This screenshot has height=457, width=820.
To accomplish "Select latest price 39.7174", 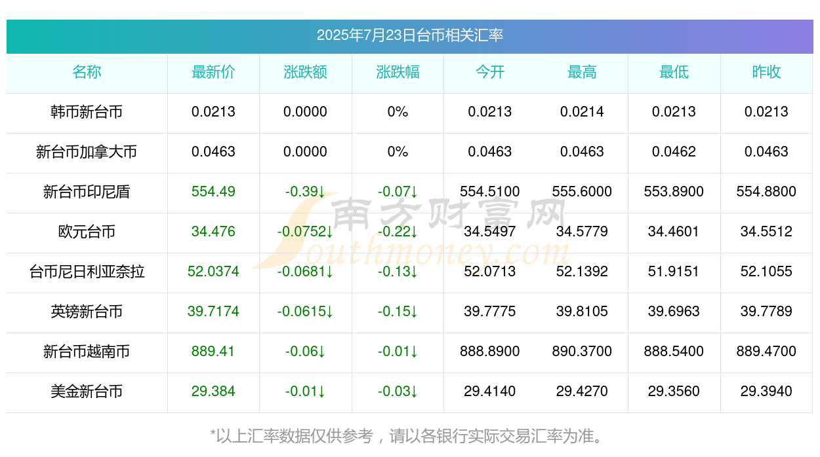I will pyautogui.click(x=213, y=312).
